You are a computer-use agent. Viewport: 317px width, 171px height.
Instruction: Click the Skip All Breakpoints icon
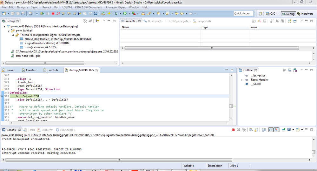[37, 14]
